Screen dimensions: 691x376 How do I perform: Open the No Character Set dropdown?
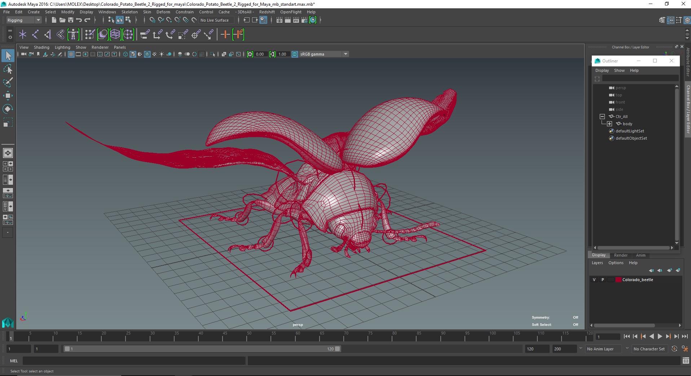point(650,349)
